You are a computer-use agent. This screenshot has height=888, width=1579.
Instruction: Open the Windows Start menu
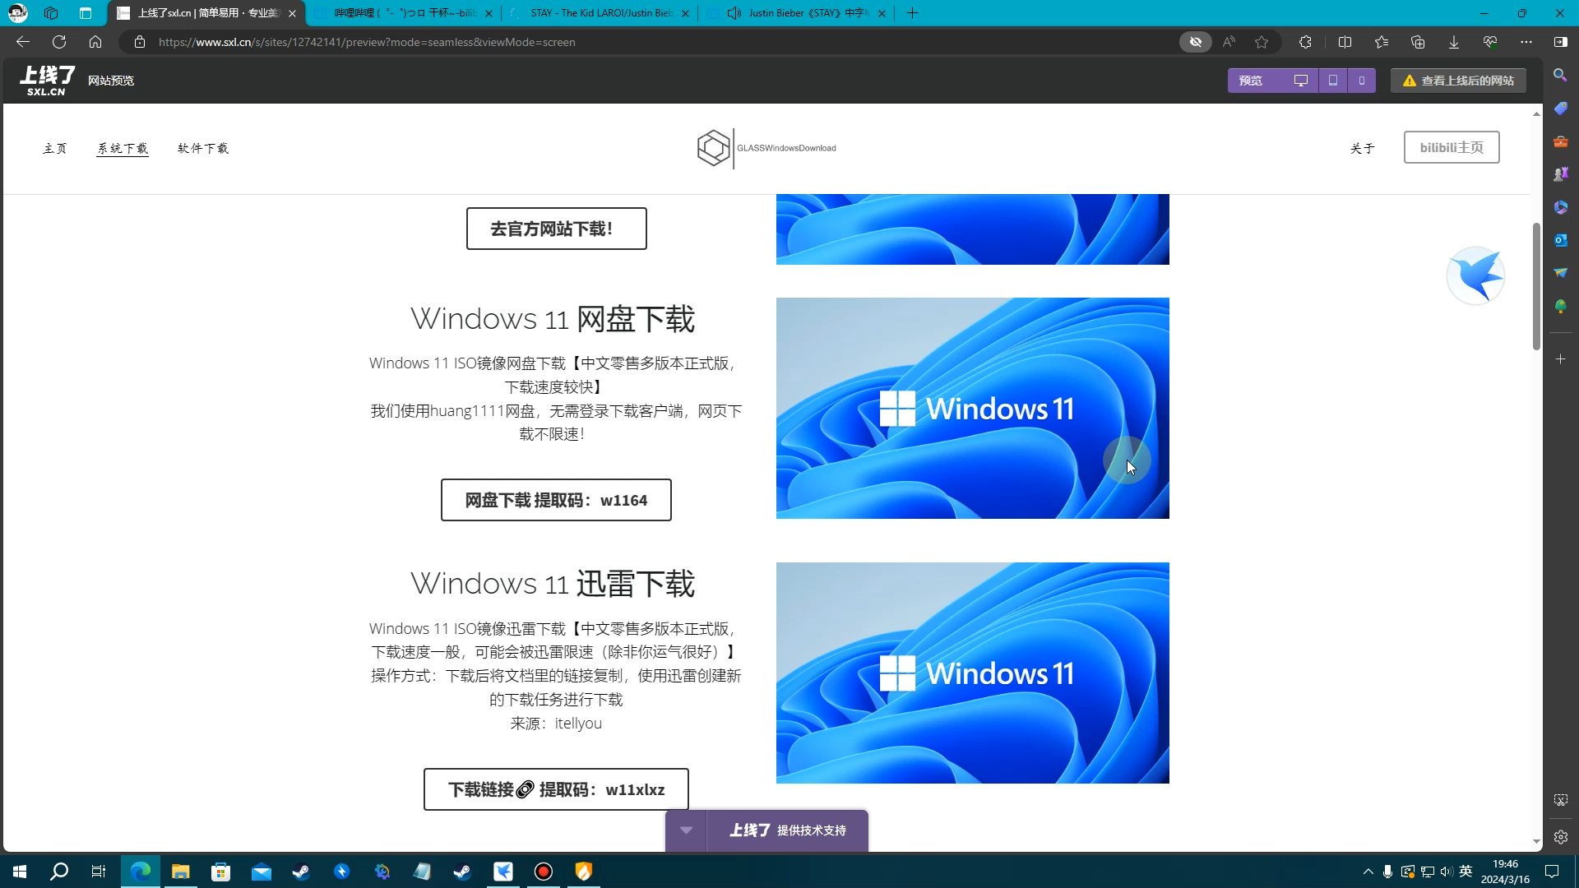pyautogui.click(x=20, y=872)
